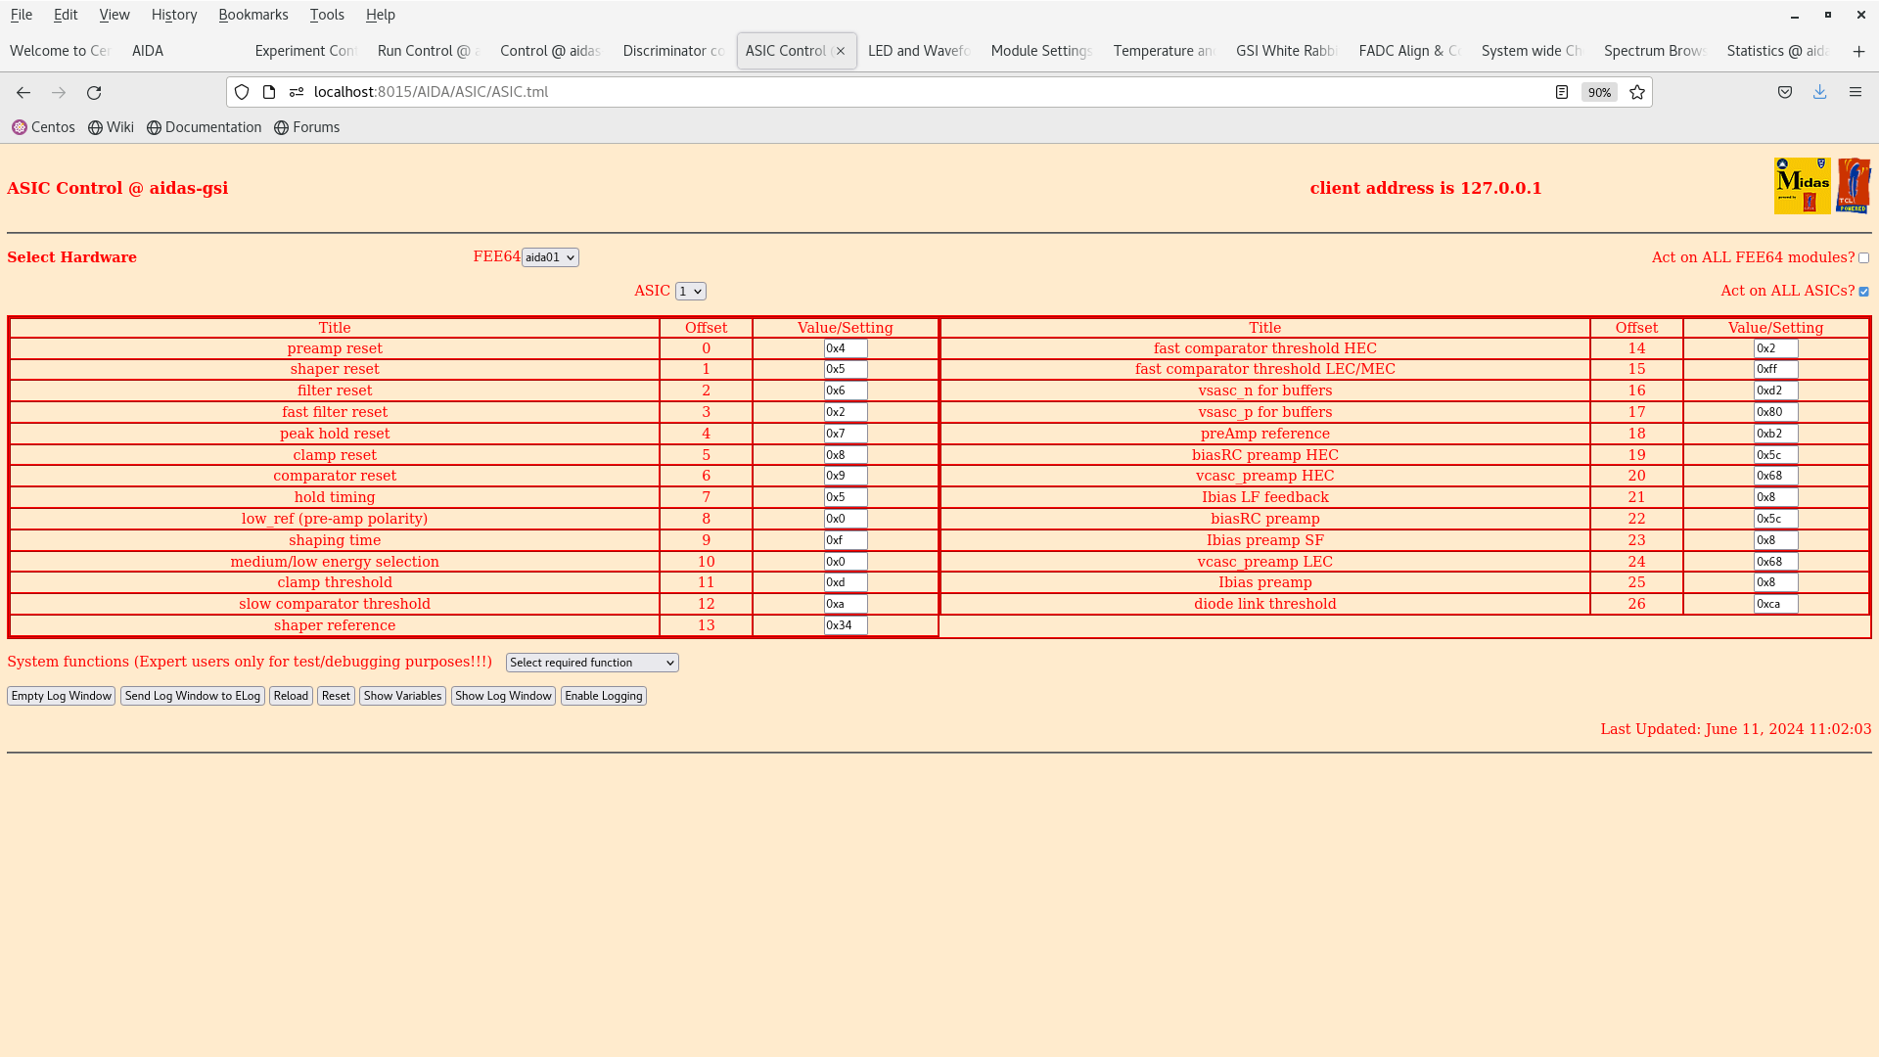
Task: Expand the ASIC number dropdown
Action: pyautogui.click(x=690, y=292)
